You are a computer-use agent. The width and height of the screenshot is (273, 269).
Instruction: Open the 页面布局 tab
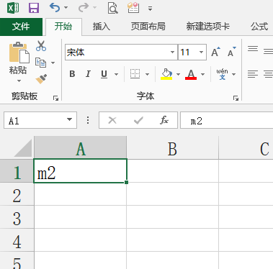[148, 27]
